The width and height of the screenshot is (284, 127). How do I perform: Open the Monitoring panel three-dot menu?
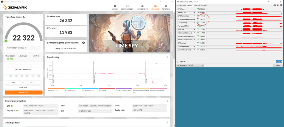pos(168,57)
